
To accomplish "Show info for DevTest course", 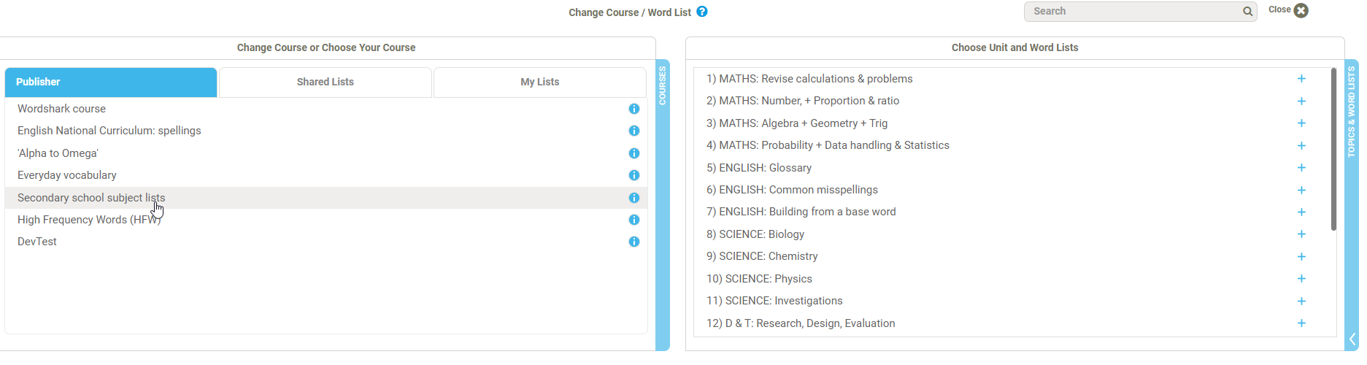I will tap(634, 242).
